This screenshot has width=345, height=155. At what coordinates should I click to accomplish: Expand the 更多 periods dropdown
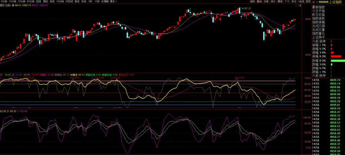pyautogui.click(x=113, y=1)
